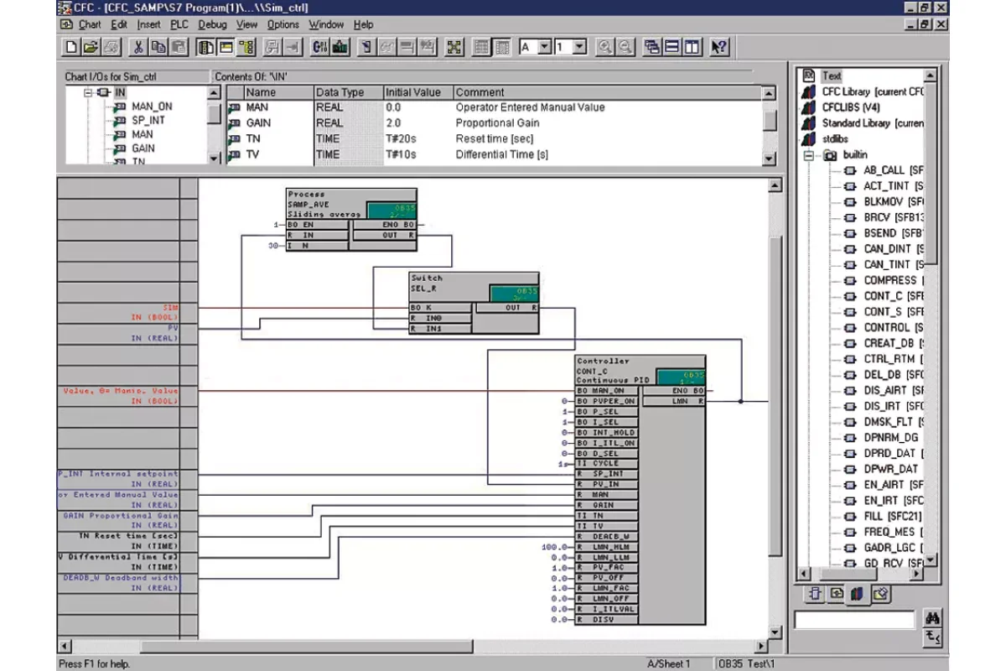
Task: Click the Compile toolbar icon
Action: coord(319,48)
